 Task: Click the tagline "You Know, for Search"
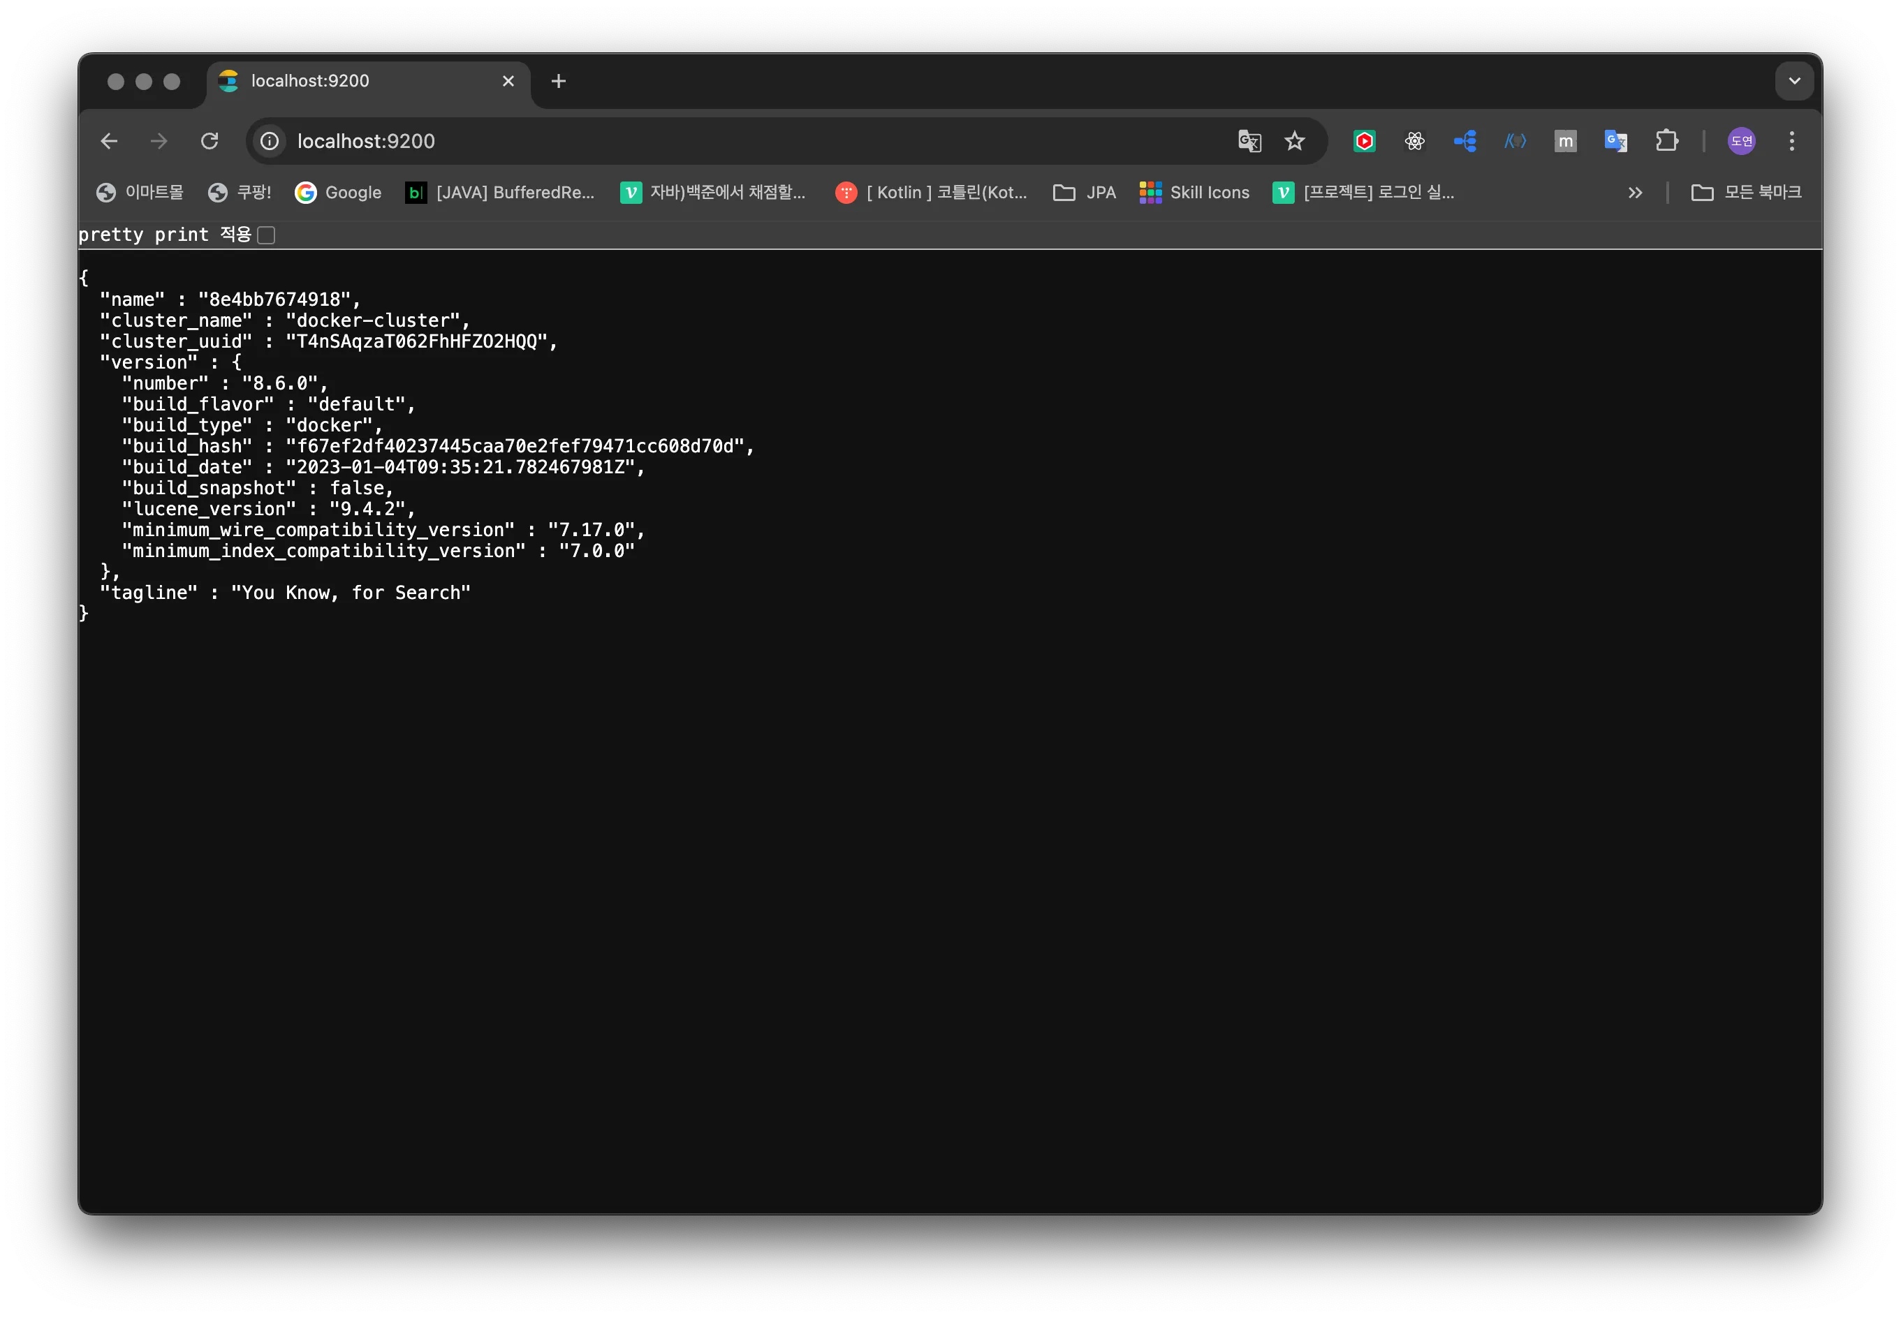coord(351,593)
